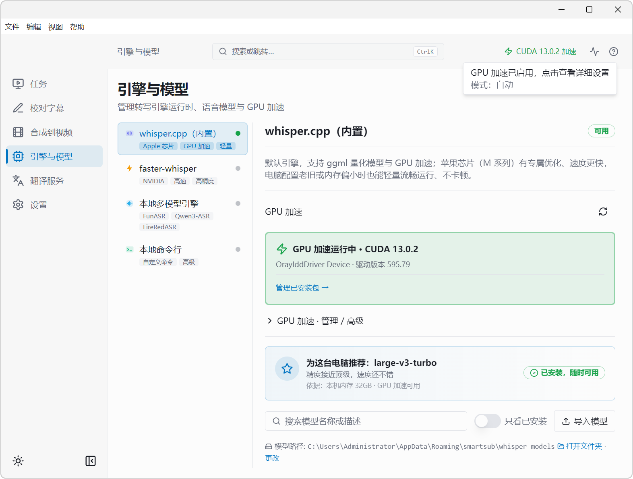Image resolution: width=633 pixels, height=479 pixels.
Task: Click the star icon in the recommendation card
Action: 287,369
